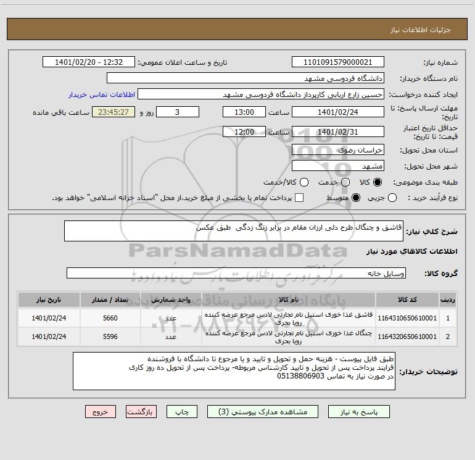
Task: Open مشاهده مدارک پیوستی (3) button
Action: (x=263, y=412)
